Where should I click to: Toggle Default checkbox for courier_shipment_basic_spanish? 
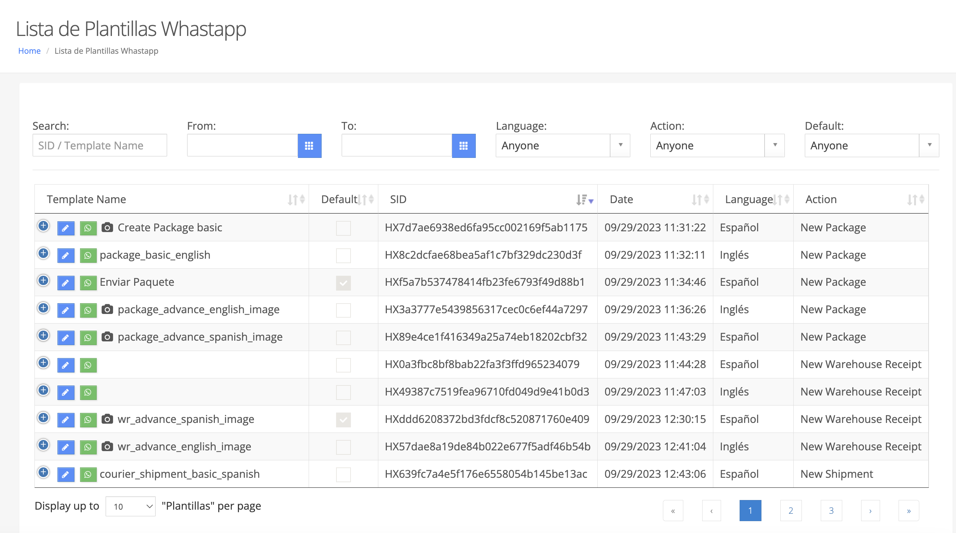(x=343, y=475)
